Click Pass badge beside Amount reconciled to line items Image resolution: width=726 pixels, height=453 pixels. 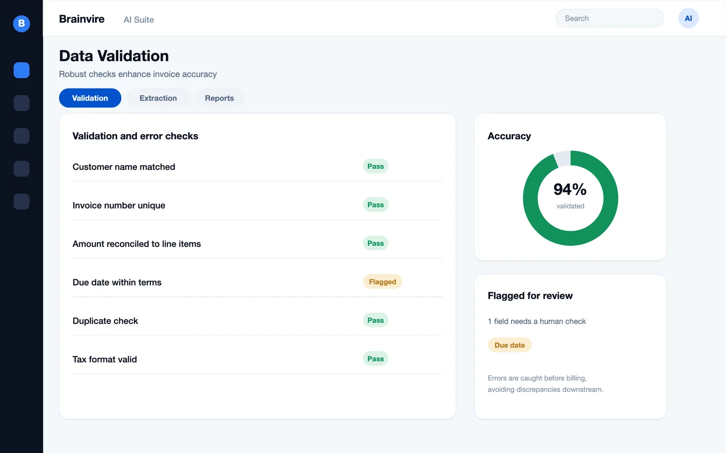(x=375, y=243)
